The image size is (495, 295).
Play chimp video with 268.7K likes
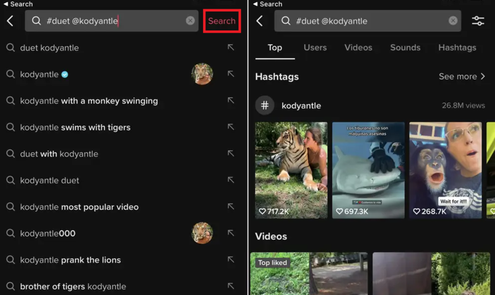445,170
